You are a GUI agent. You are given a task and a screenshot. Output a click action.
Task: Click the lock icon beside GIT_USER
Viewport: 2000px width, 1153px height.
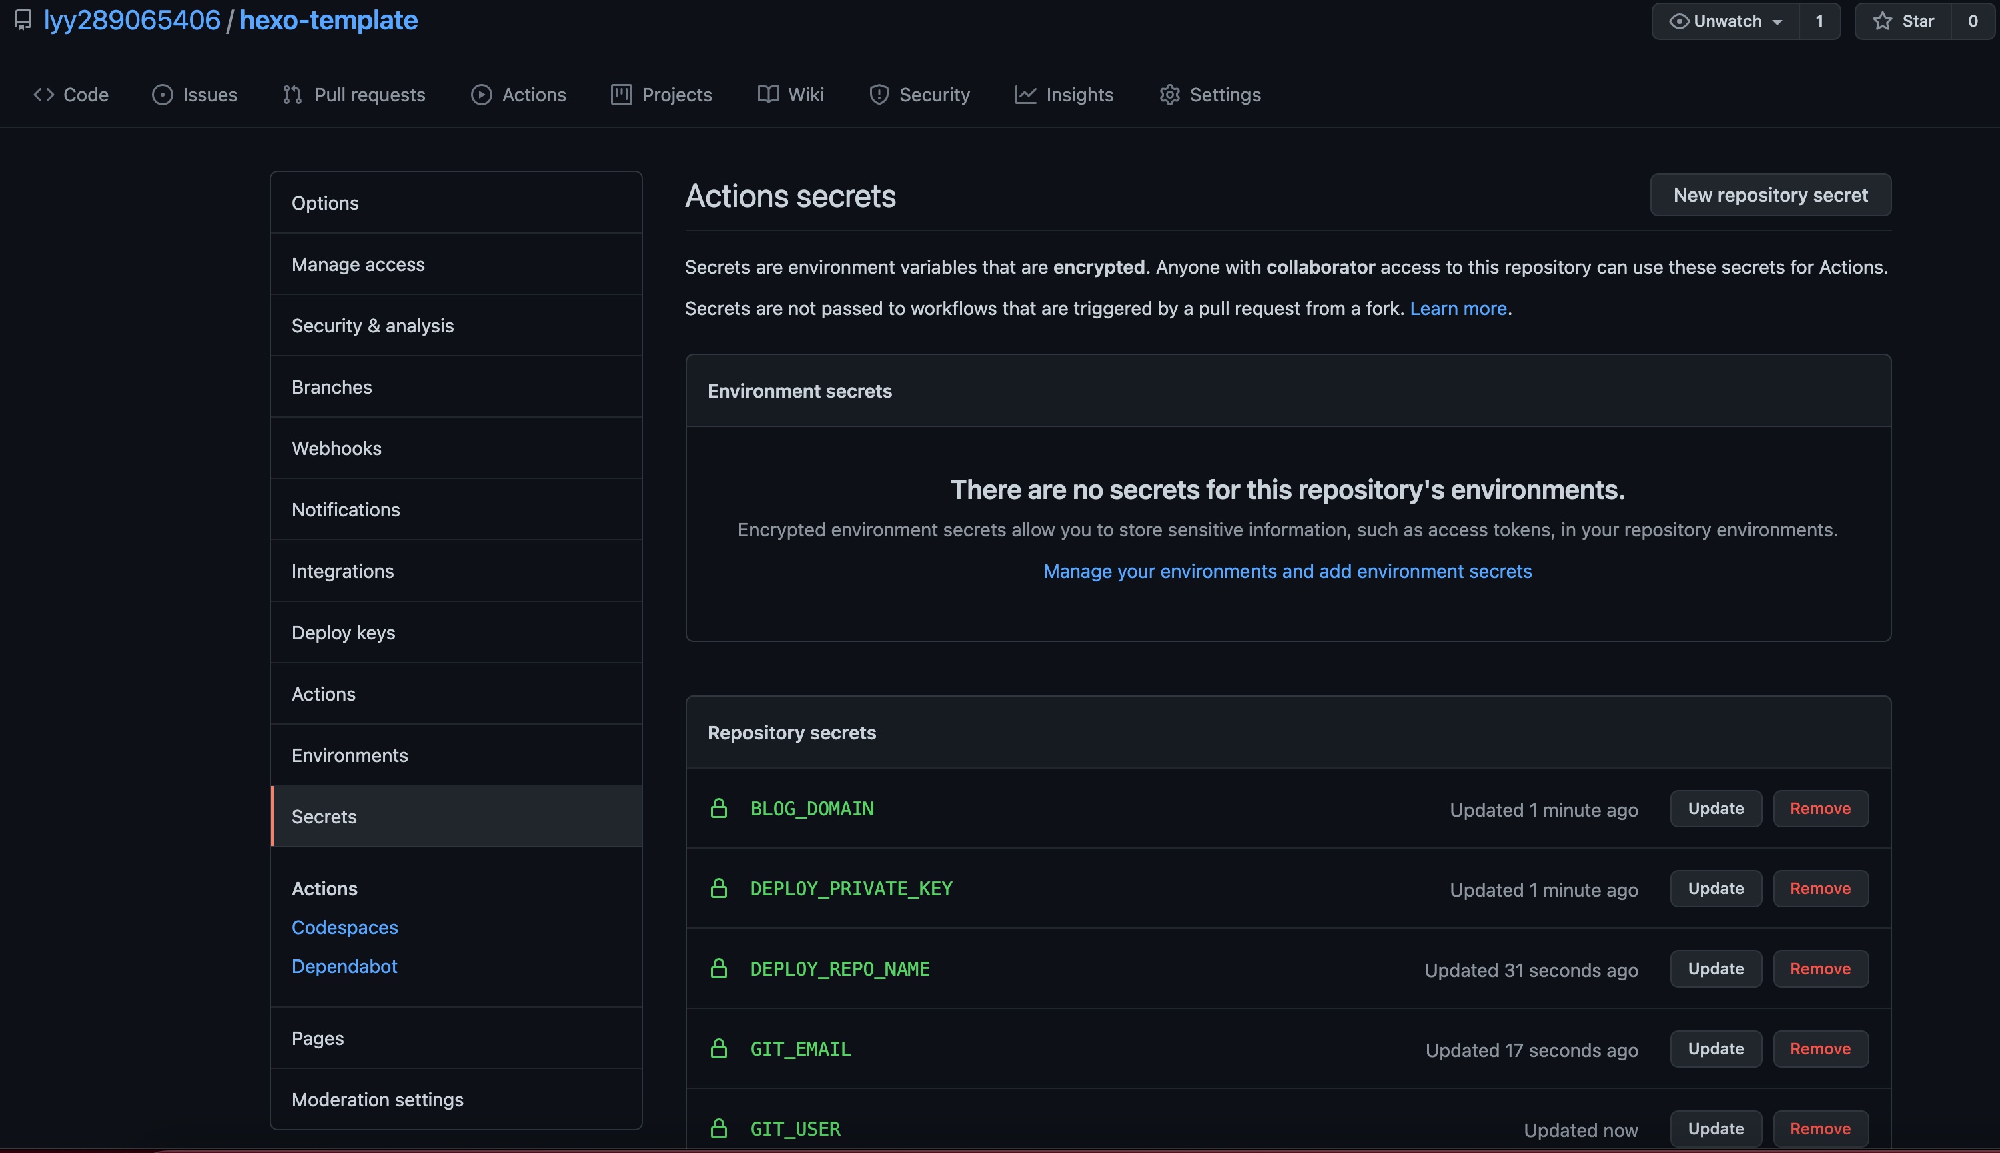click(719, 1128)
